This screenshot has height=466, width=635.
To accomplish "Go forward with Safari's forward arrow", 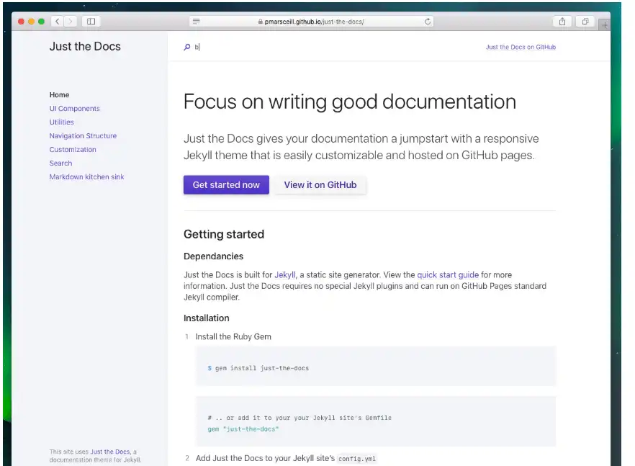I will tap(71, 22).
